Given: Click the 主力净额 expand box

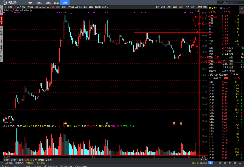Looking at the screenshot, I should (220, 78).
